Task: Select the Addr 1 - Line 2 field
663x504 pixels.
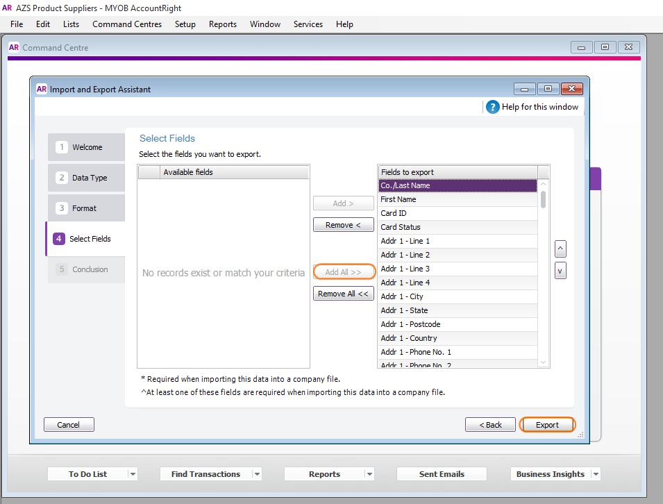Action: [x=458, y=255]
